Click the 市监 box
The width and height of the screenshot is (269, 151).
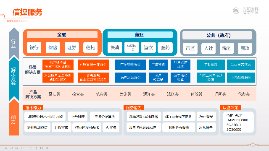[x=190, y=49]
